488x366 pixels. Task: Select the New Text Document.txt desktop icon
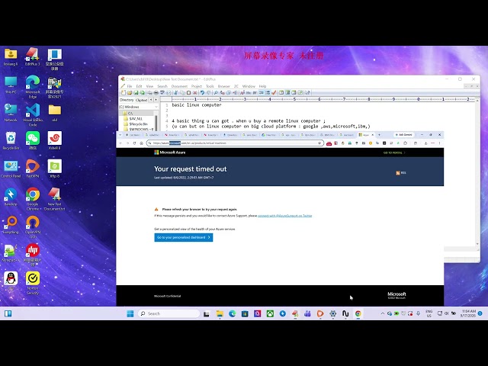click(54, 198)
